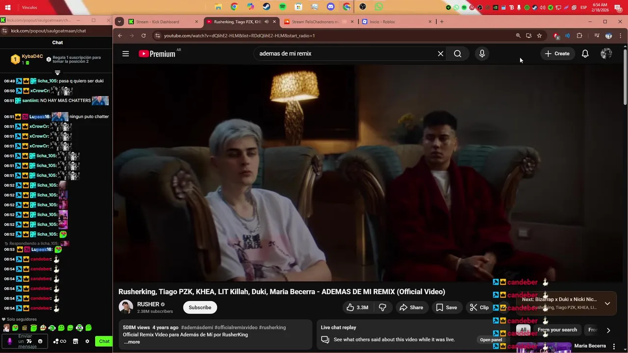The image size is (628, 353).
Task: Open the live chat replay panel
Action: (x=491, y=340)
